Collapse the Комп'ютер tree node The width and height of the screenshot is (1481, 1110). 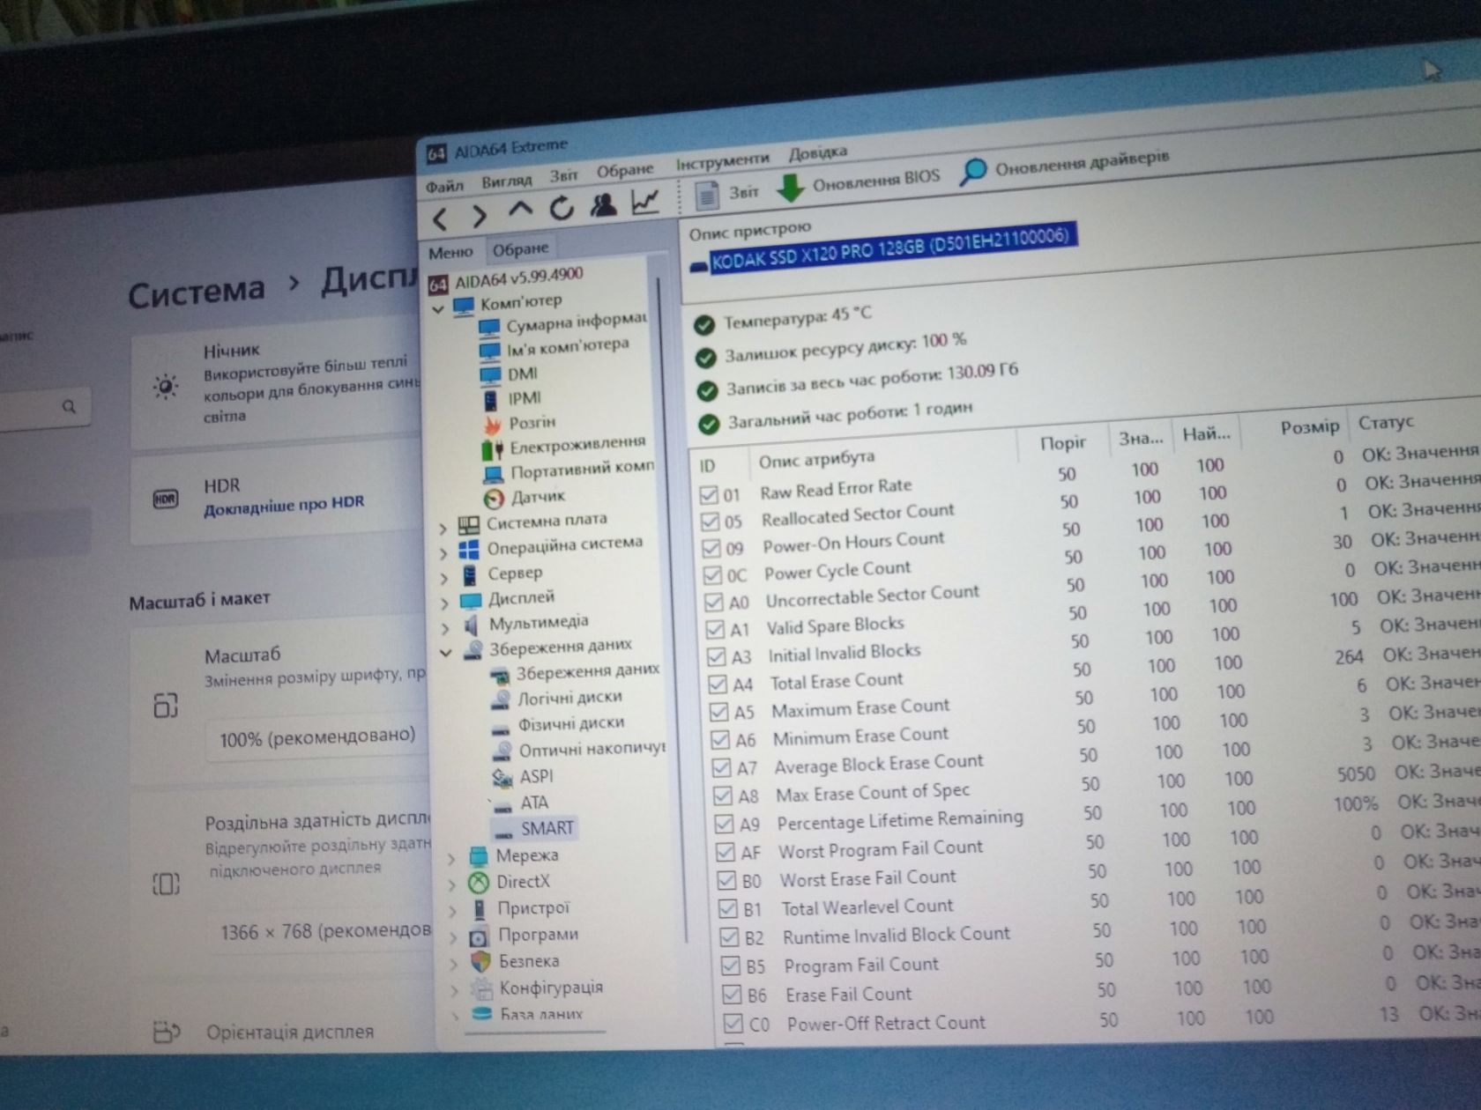(x=438, y=309)
